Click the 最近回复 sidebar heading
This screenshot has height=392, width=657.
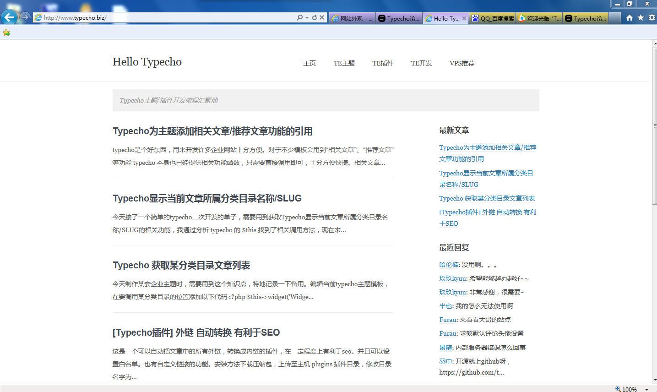click(x=454, y=248)
